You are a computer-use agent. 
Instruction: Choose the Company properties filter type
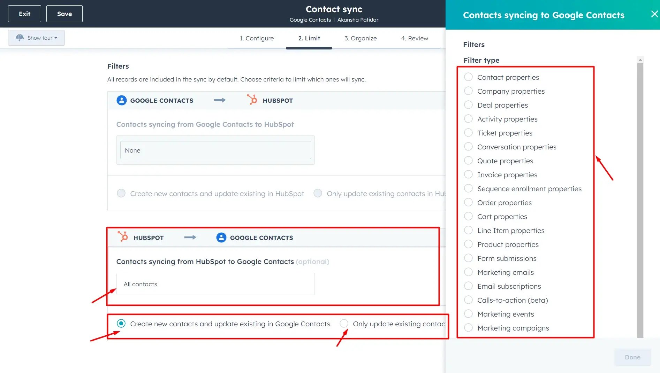click(x=468, y=91)
